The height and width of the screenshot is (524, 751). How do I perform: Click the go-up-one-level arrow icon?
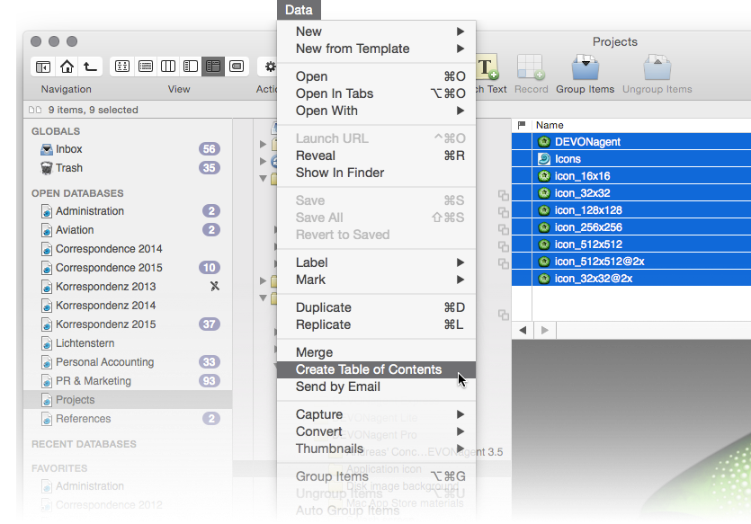coord(91,67)
